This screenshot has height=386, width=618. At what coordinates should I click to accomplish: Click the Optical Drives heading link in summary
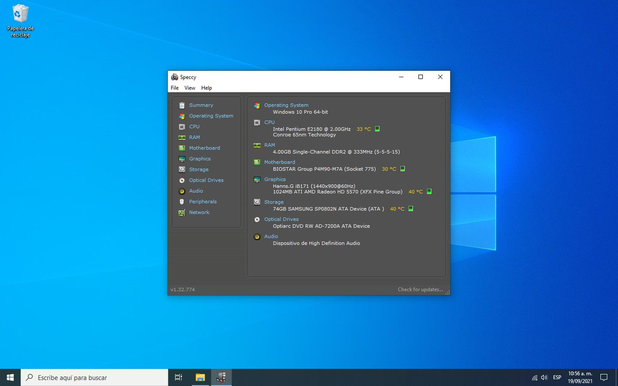(281, 220)
